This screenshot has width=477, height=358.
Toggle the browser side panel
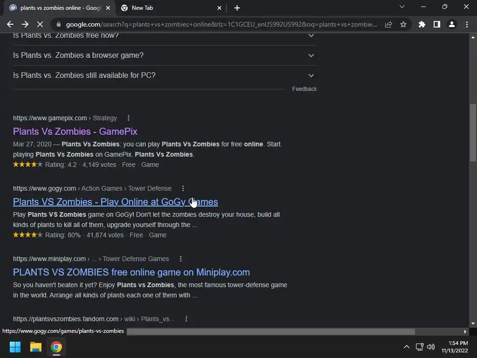[x=437, y=24]
